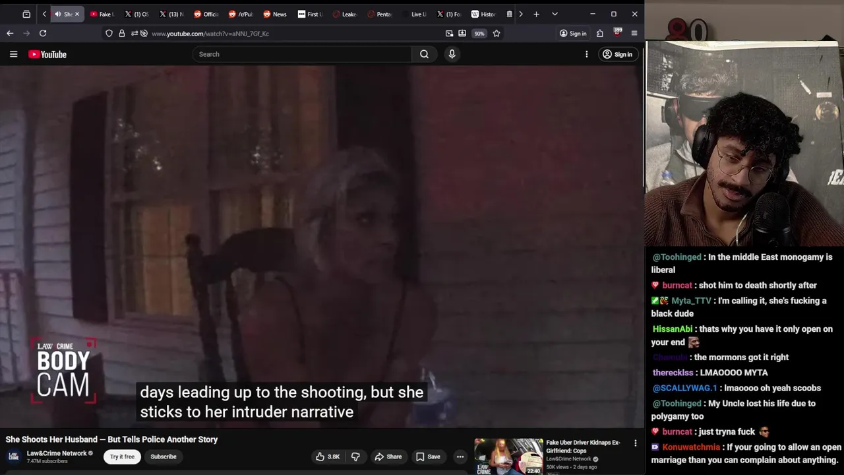Click the caption text 'sticks to her intruder narrative'
Viewport: 844px width, 475px height.
pos(247,412)
